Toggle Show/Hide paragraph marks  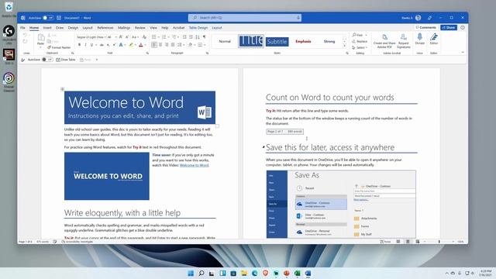pos(204,37)
